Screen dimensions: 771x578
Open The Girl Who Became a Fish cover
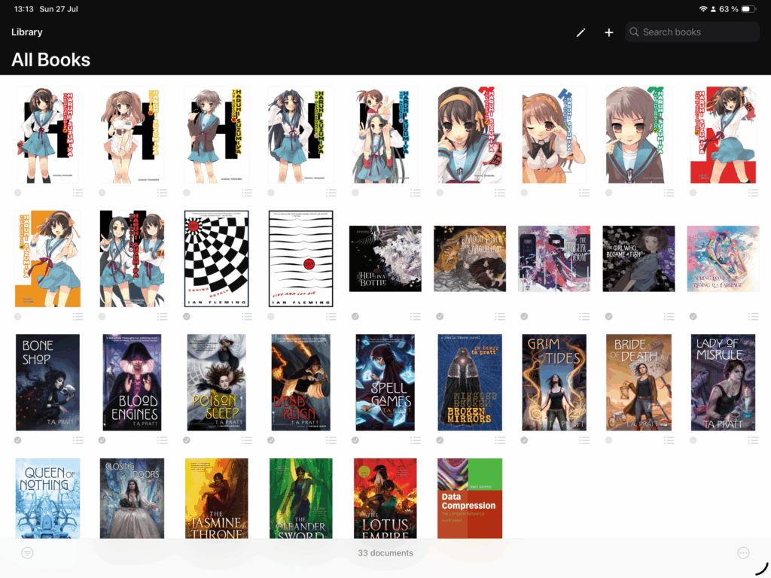(638, 259)
